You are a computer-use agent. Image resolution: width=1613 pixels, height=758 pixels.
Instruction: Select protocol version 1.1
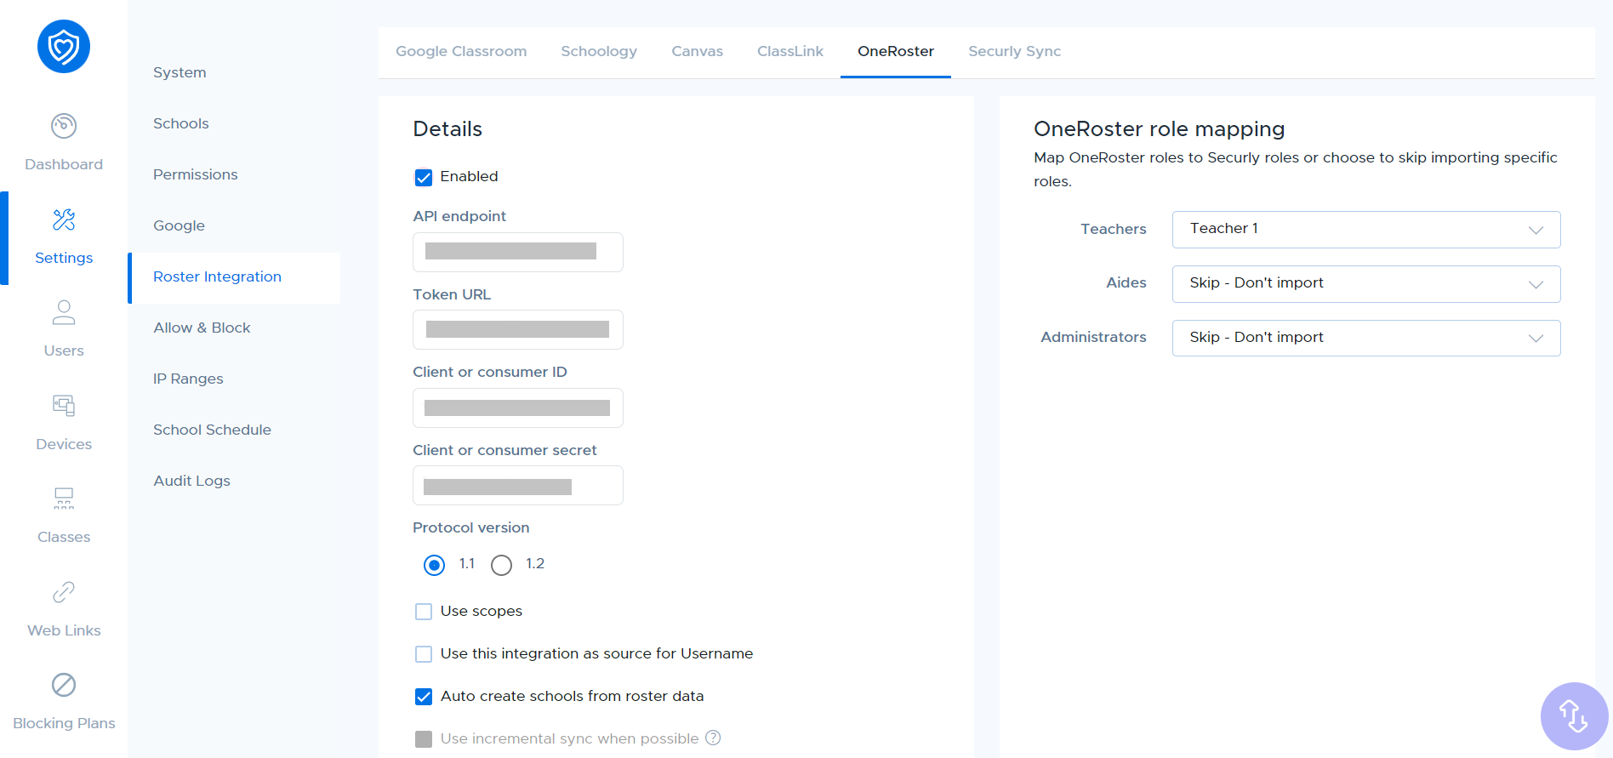(434, 565)
